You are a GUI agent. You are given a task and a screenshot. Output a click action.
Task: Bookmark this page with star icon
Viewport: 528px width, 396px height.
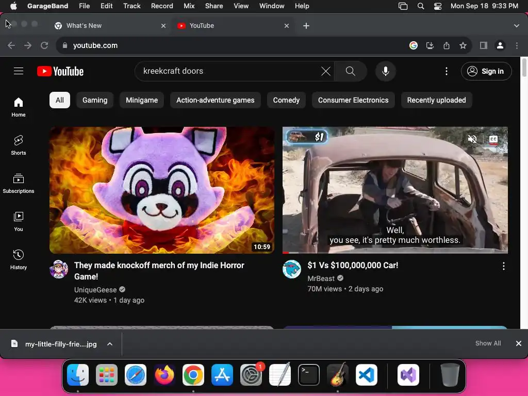(463, 45)
